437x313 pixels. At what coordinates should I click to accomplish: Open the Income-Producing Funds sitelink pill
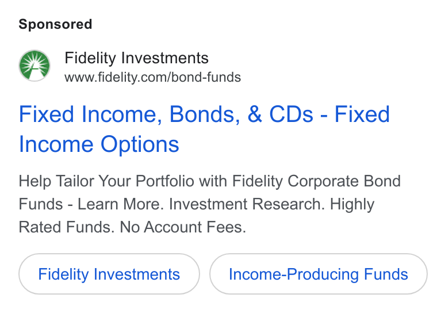tap(319, 274)
